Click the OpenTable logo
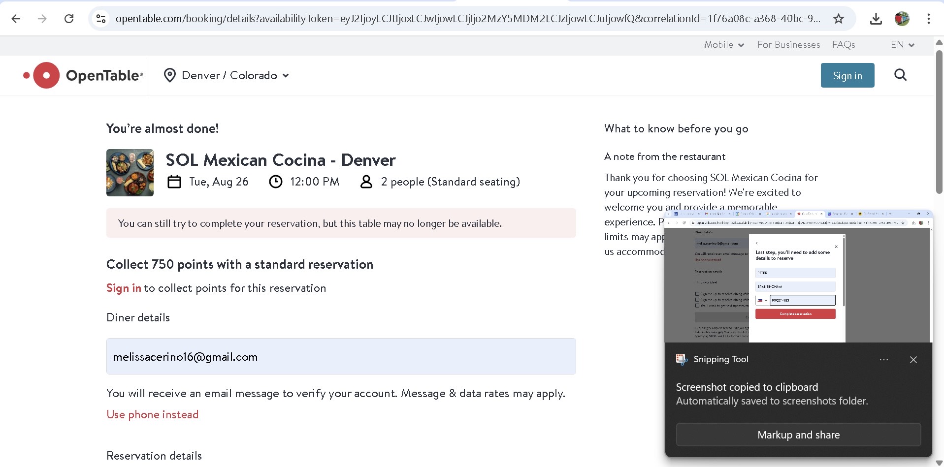Viewport: 944px width, 467px height. 83,75
